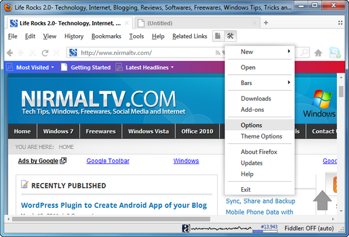Open the tools wrench-hammer toolbar icon
Viewport: 349px width, 237px height.
tap(230, 36)
